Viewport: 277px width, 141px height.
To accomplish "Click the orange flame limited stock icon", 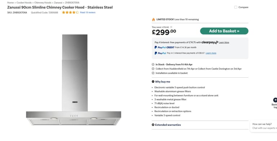I will (x=153, y=20).
